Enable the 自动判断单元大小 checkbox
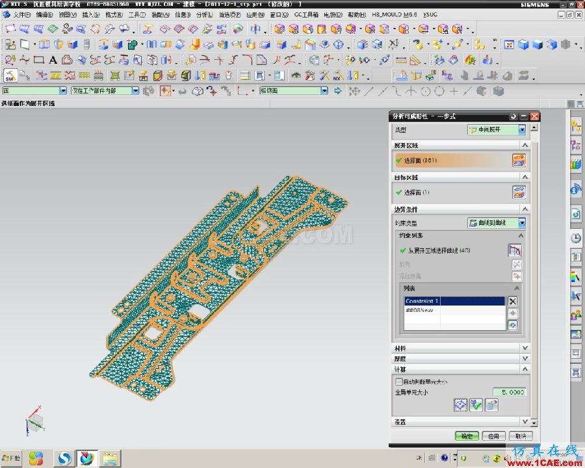Viewport: 585px width, 468px height. point(398,382)
